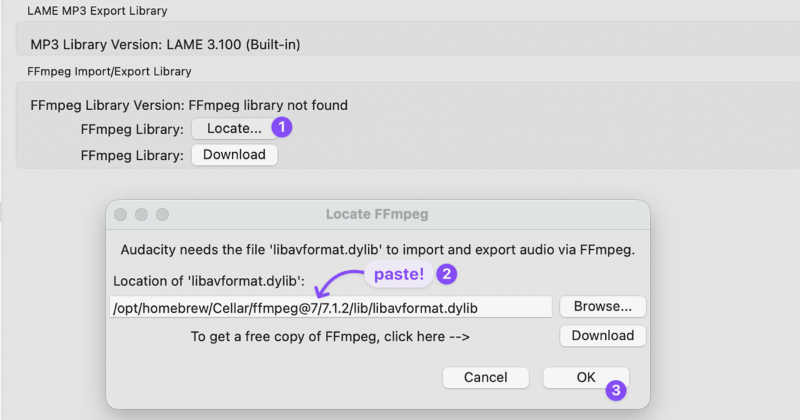Click the 'FFmpeg library not found' status text

[x=268, y=105]
